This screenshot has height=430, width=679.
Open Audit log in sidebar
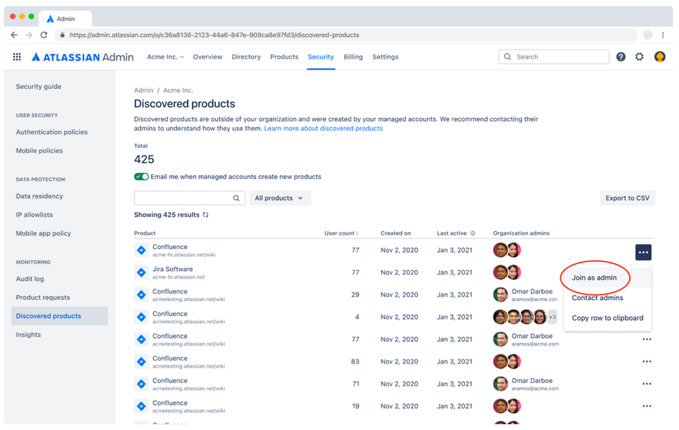[x=30, y=279]
